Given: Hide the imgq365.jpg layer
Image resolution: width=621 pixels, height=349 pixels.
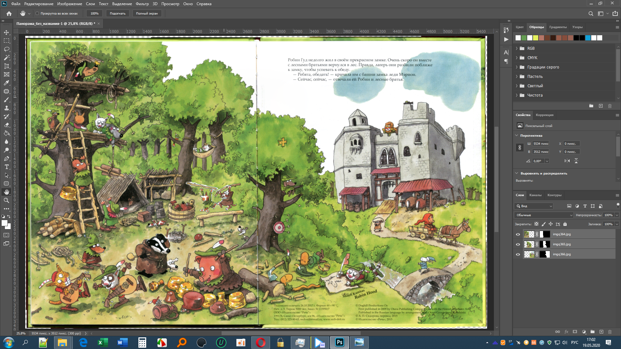Looking at the screenshot, I should [x=518, y=244].
